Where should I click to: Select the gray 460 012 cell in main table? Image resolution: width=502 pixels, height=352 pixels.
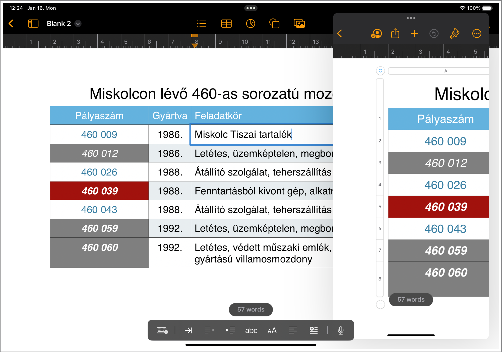tap(99, 153)
